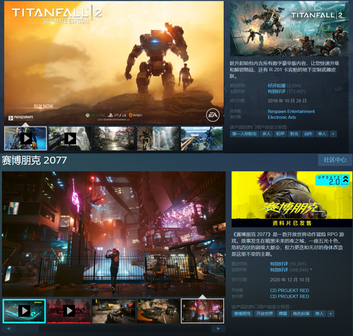Expand more Titanfall 2 tags with plus button
Viewport: 353px width, 336px height.
333,134
